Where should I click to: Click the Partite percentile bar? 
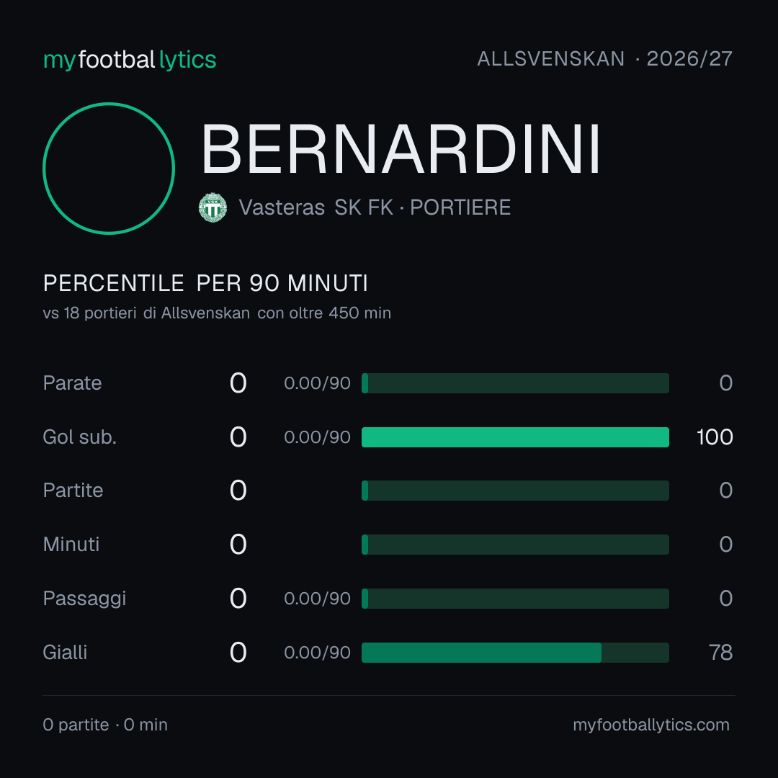click(515, 491)
